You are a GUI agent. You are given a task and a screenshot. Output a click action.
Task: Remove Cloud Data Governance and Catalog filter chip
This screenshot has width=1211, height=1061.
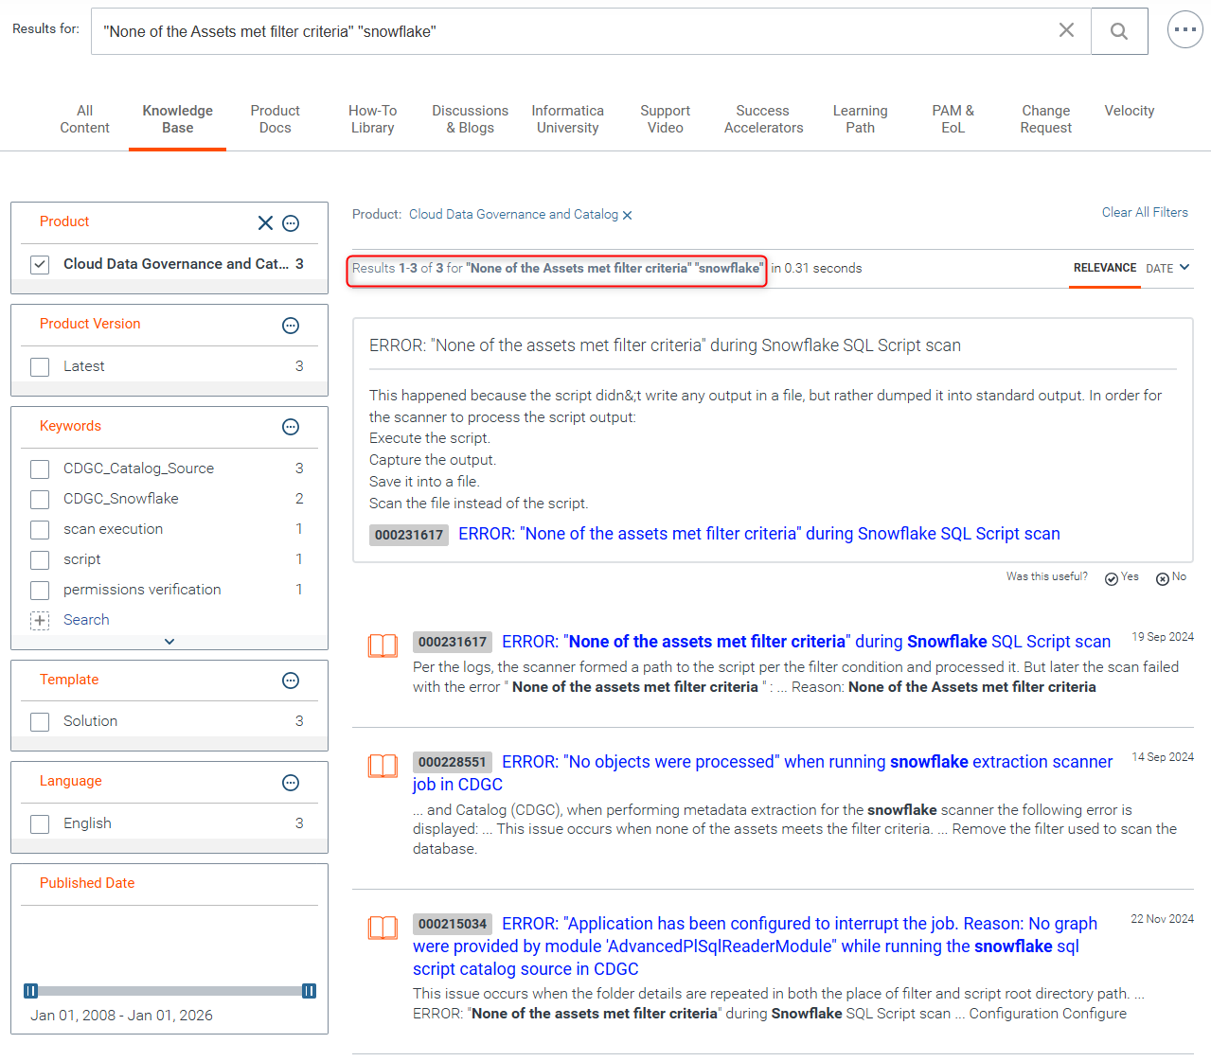[627, 216]
